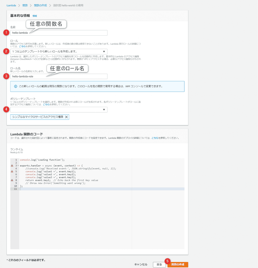Click the warning icon on code line 5
This screenshot has height=268, width=258.
click(12, 171)
